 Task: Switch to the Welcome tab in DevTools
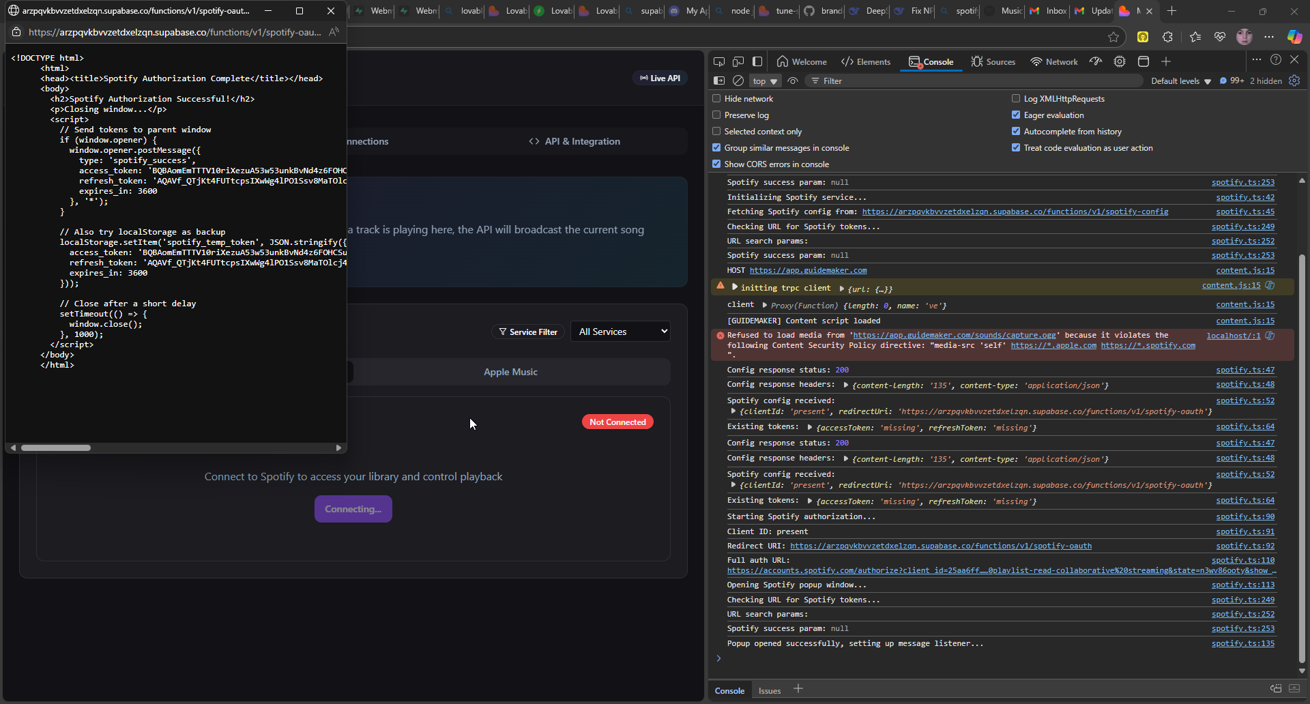802,61
